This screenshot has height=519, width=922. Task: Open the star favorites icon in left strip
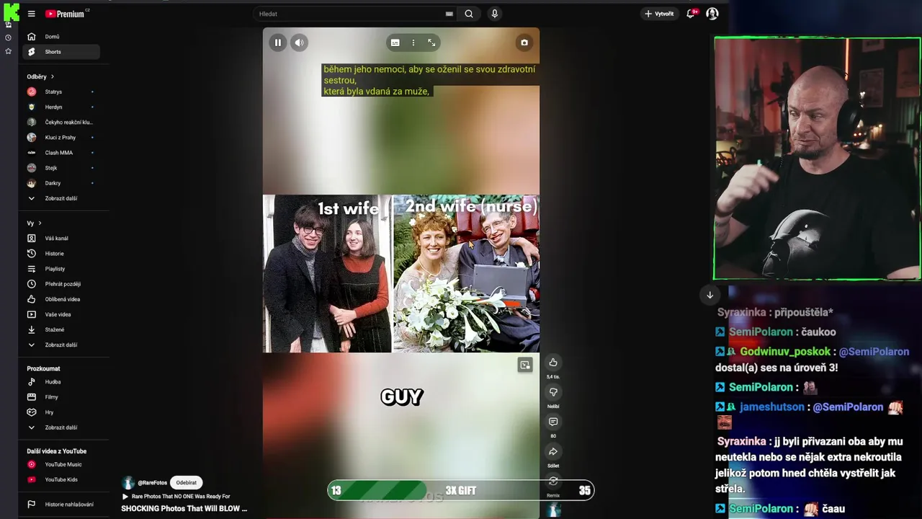point(8,51)
